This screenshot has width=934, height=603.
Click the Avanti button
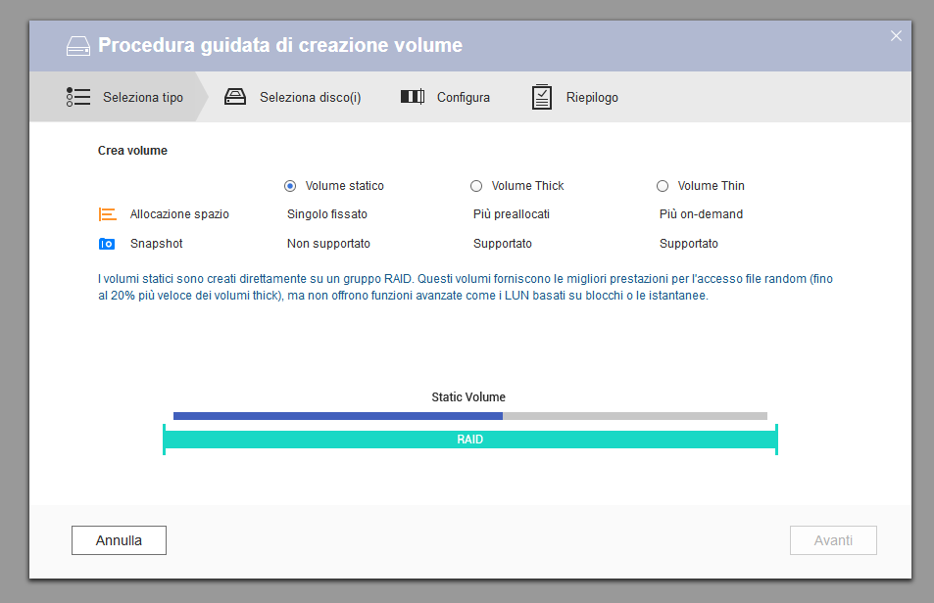coord(833,540)
